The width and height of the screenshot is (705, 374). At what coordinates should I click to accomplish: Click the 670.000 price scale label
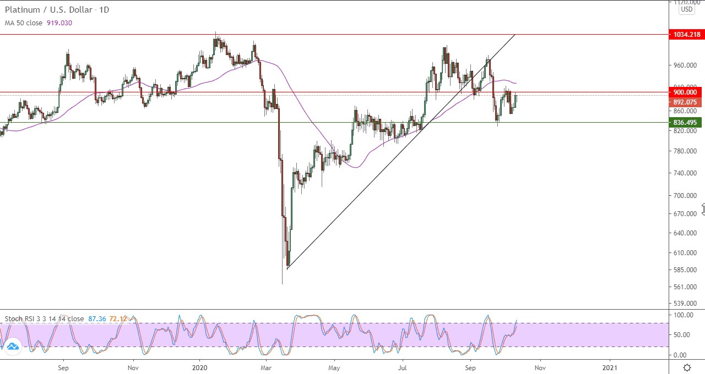(685, 214)
